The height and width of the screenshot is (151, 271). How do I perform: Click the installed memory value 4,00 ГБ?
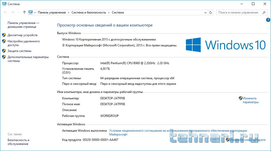tap(105, 69)
